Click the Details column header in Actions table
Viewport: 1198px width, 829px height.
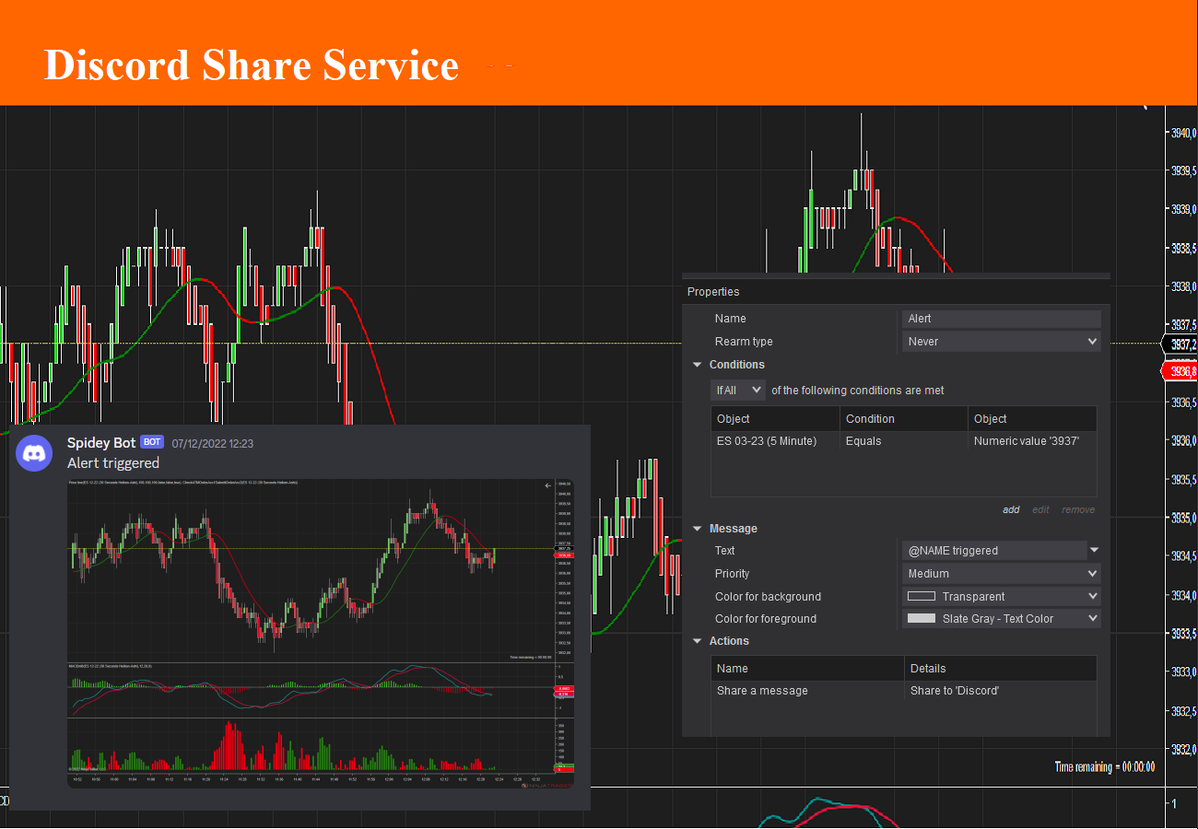coord(1001,669)
